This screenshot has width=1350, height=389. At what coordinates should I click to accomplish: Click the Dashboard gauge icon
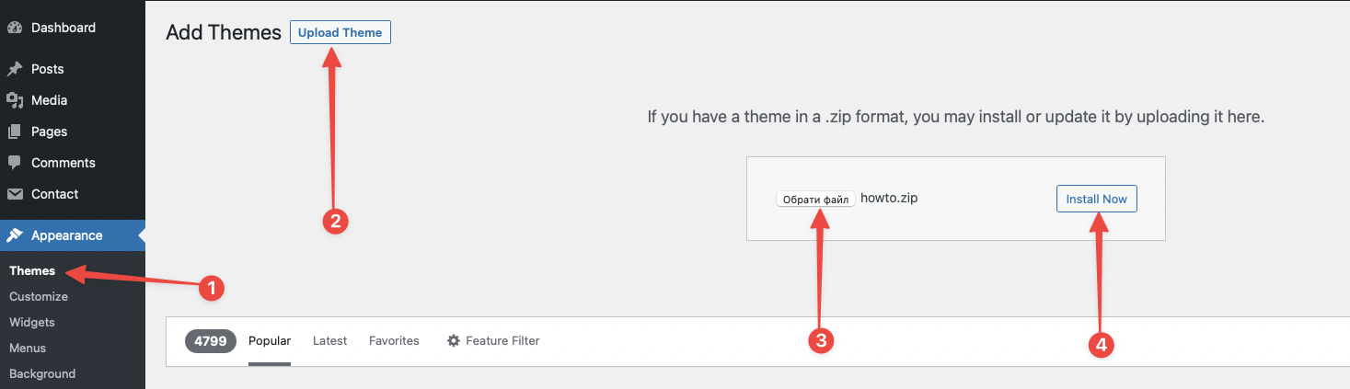point(14,28)
